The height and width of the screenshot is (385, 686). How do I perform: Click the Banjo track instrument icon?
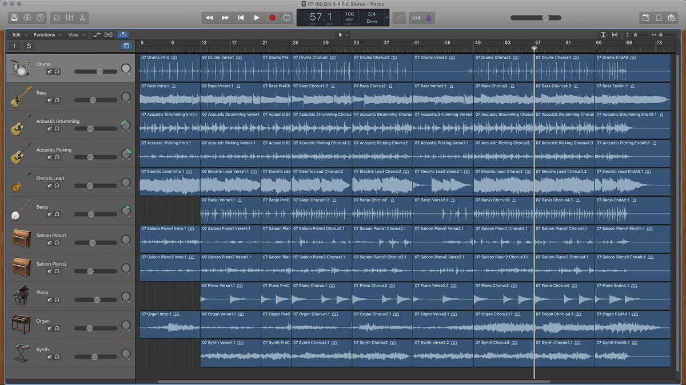pos(21,211)
